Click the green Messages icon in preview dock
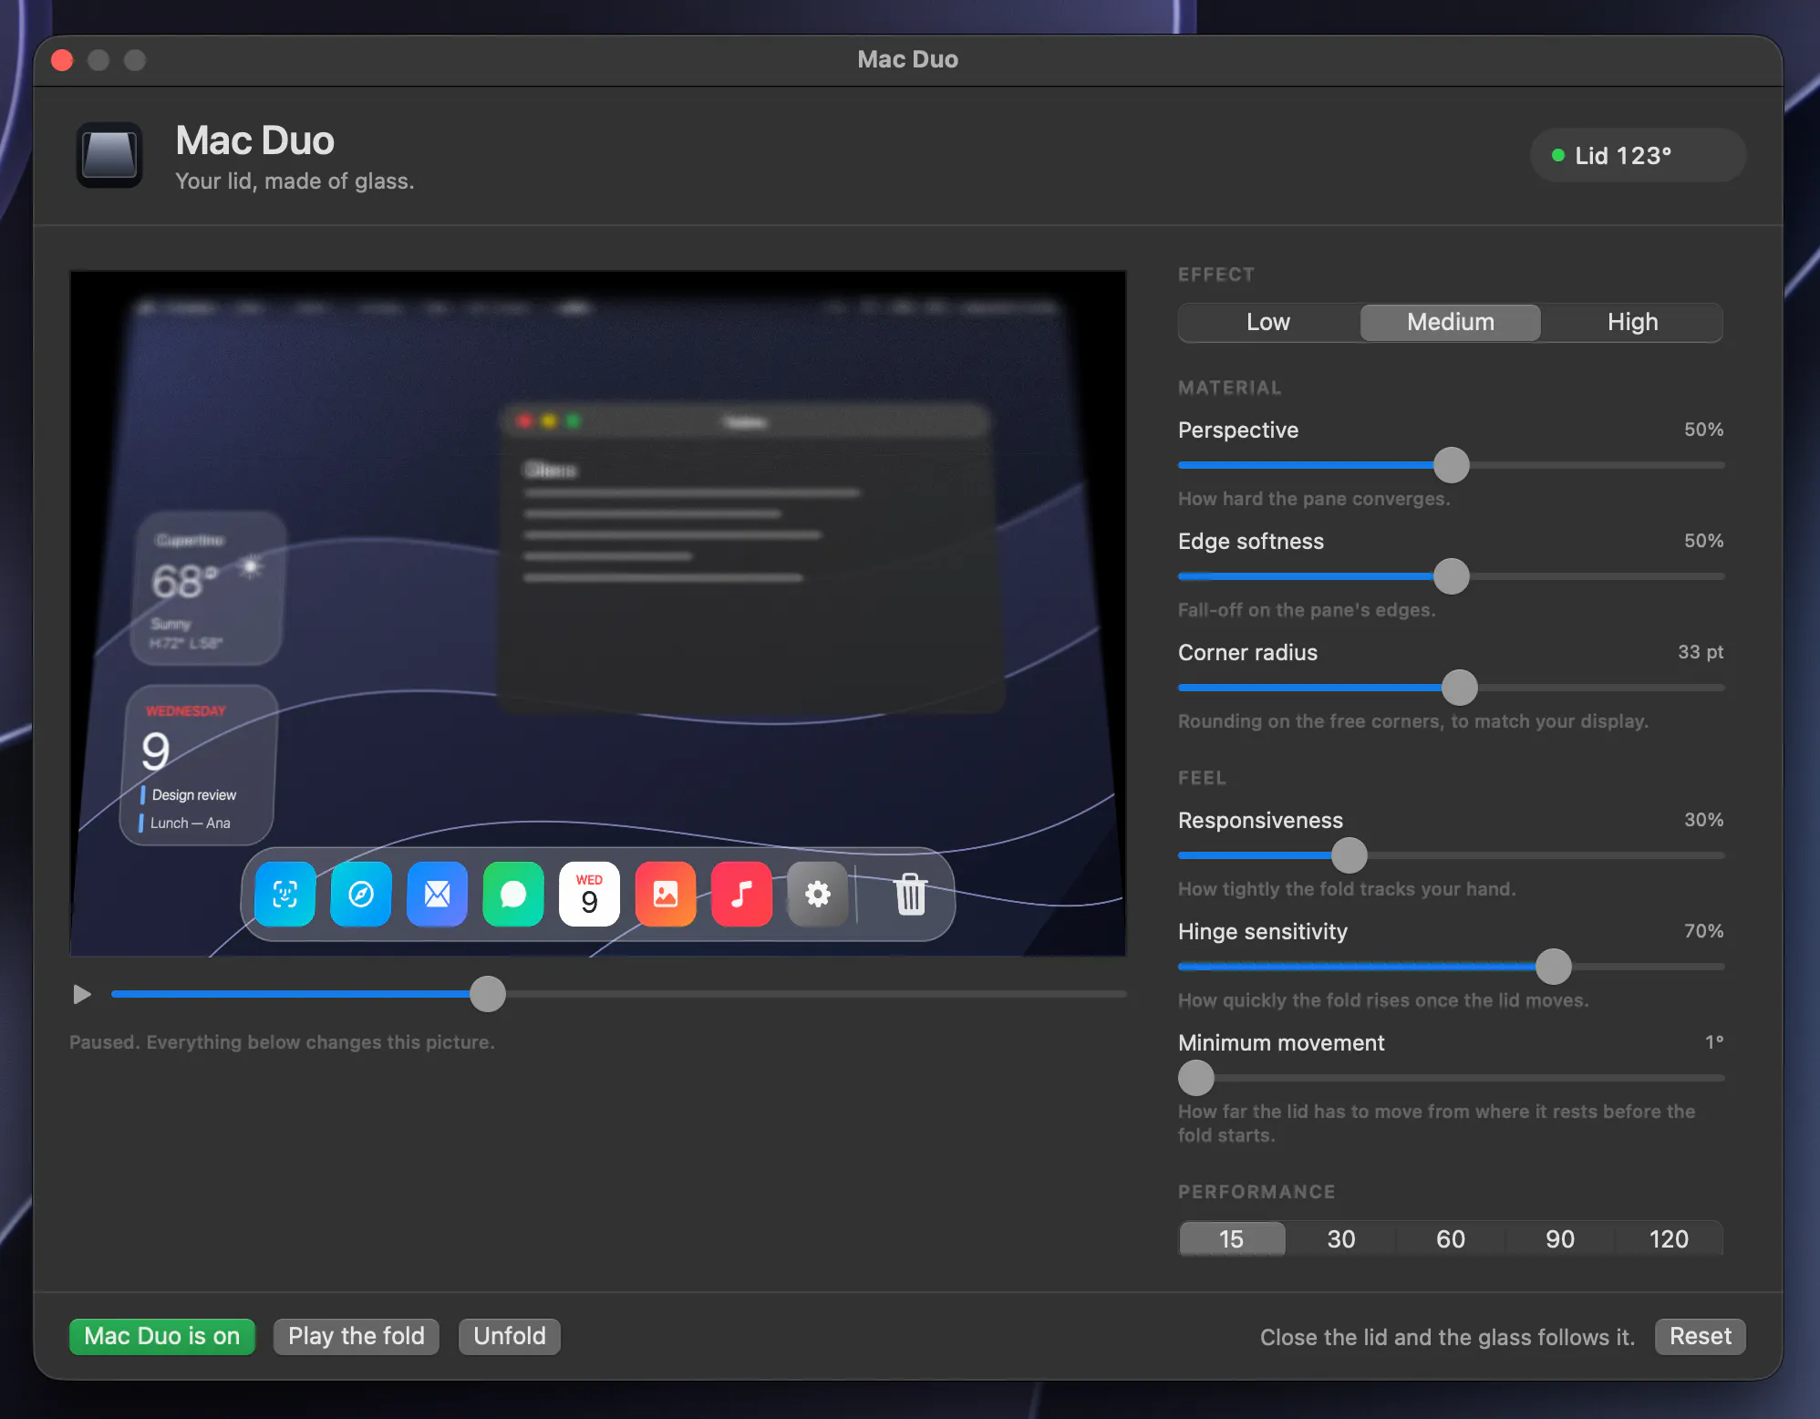1820x1419 pixels. pyautogui.click(x=513, y=894)
